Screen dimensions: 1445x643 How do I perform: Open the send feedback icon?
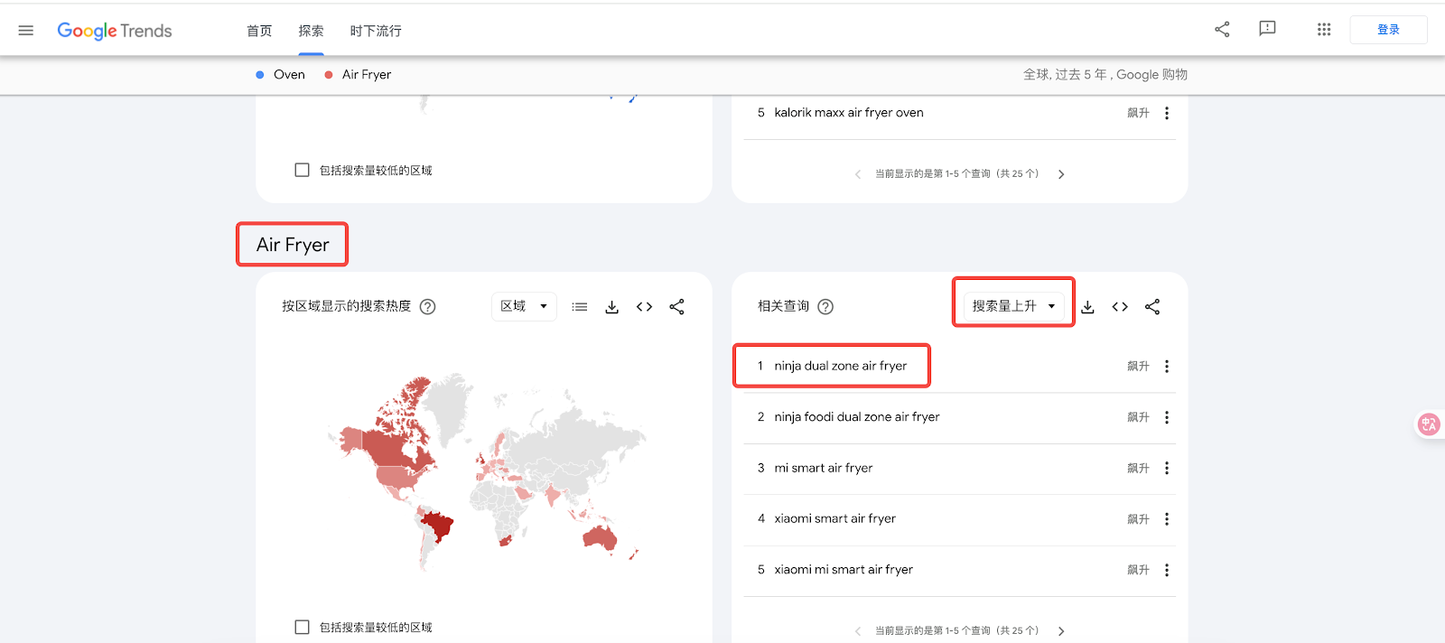pyautogui.click(x=1267, y=30)
